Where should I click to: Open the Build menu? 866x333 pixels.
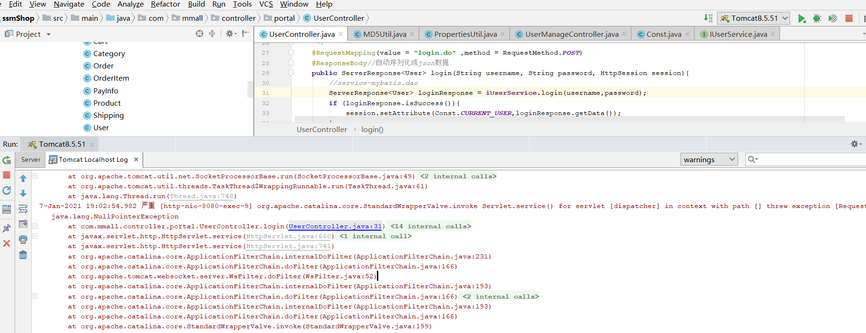tap(196, 4)
